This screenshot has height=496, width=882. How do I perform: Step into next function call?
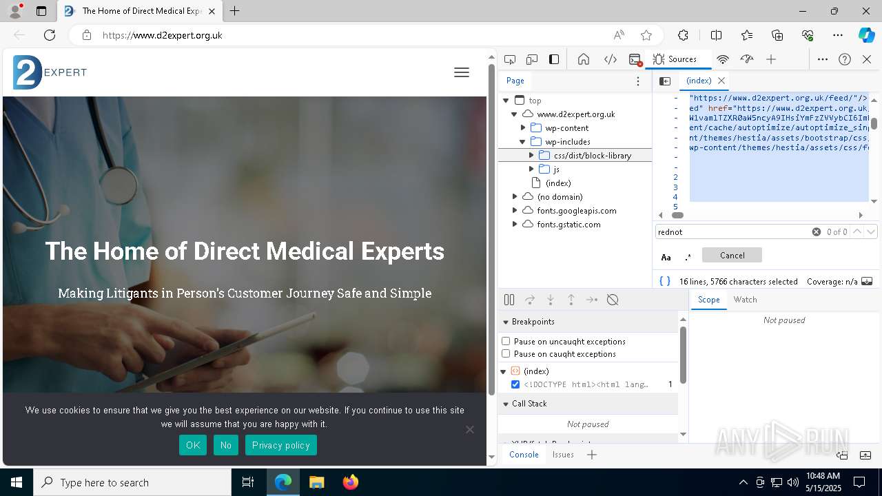click(x=551, y=300)
